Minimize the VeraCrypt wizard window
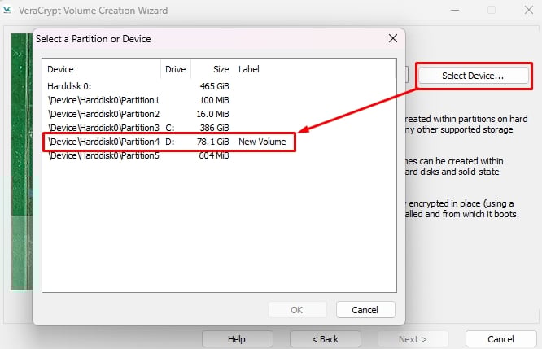The height and width of the screenshot is (349, 542). pyautogui.click(x=455, y=11)
